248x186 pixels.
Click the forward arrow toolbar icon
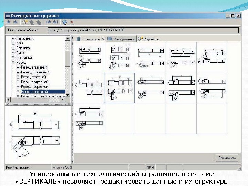15,22
